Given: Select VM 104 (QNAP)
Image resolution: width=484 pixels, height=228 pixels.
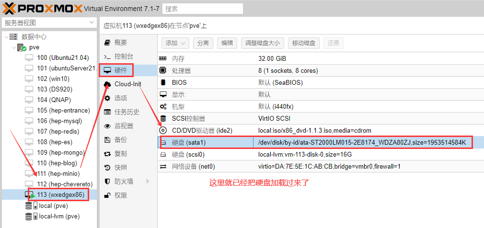Looking at the screenshot, I should 54,100.
